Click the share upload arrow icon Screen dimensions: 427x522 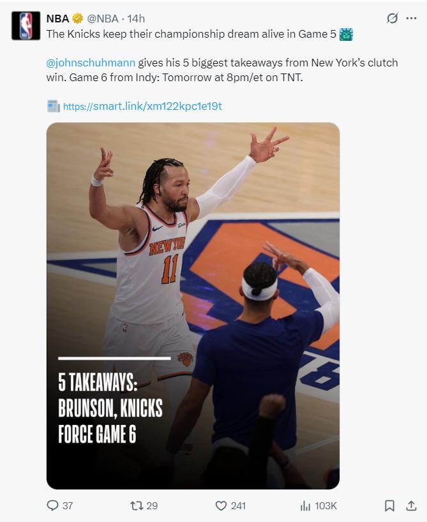[x=410, y=505]
